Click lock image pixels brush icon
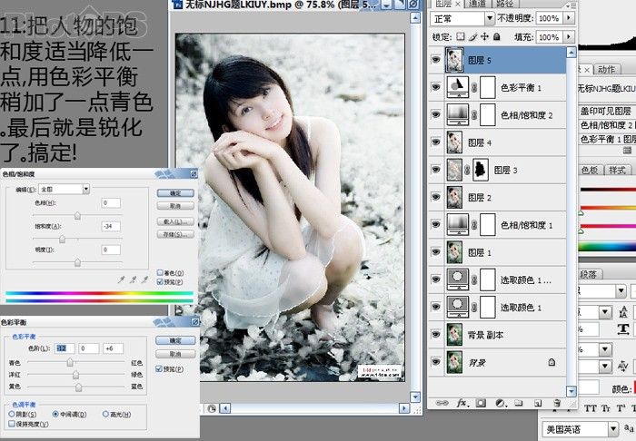Image resolution: width=636 pixels, height=441 pixels. pos(472,37)
